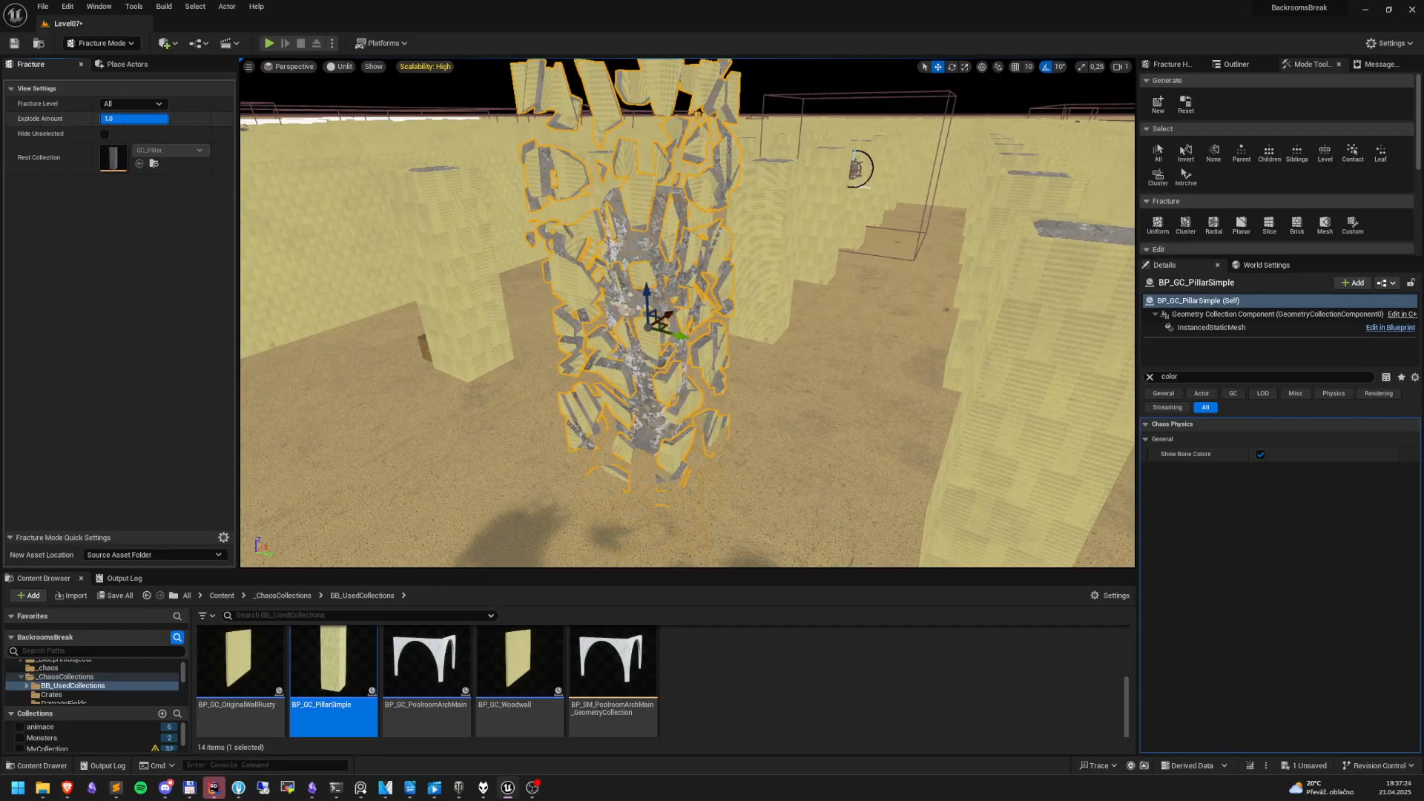This screenshot has width=1424, height=801.
Task: Choose the Radial fracture tool
Action: (x=1213, y=225)
